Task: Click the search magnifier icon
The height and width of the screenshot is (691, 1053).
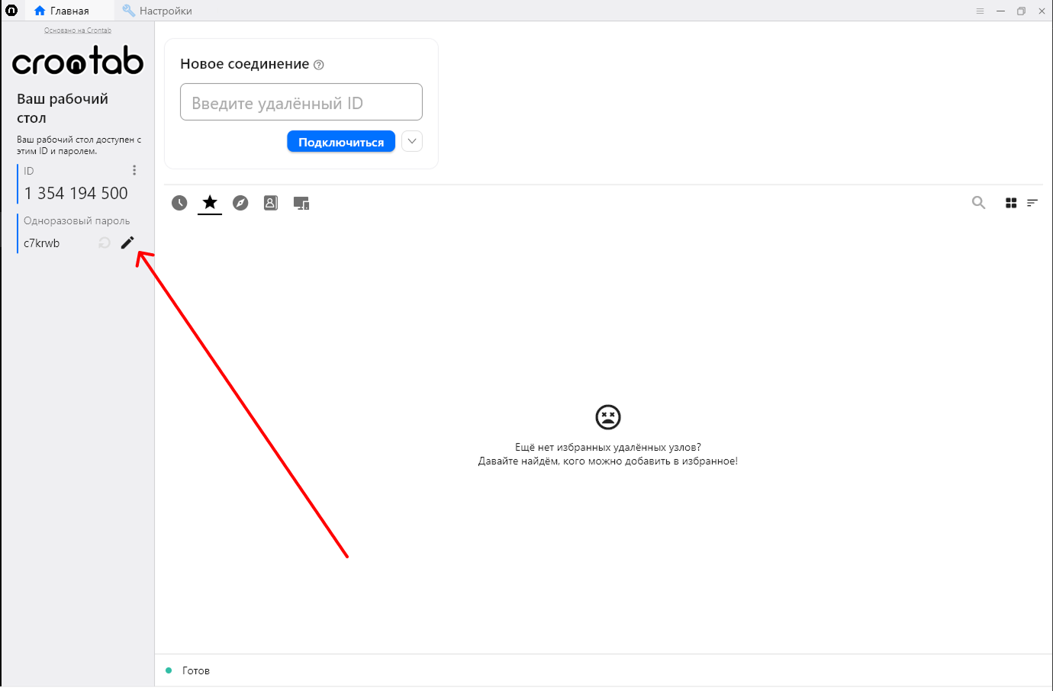Action: point(978,203)
